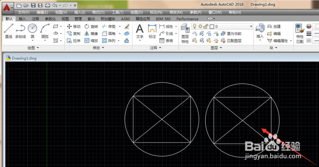Screen dimensions: 319x167
Task: Click the object color wheel icon
Action: (x=309, y=26)
